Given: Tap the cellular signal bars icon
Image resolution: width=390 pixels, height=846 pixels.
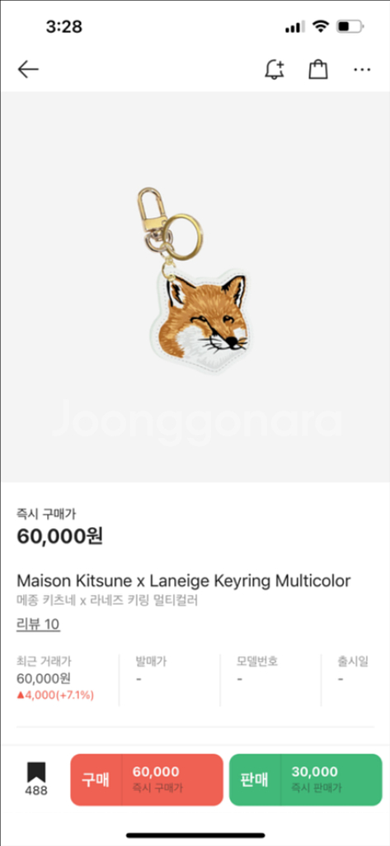Looking at the screenshot, I should 294,26.
